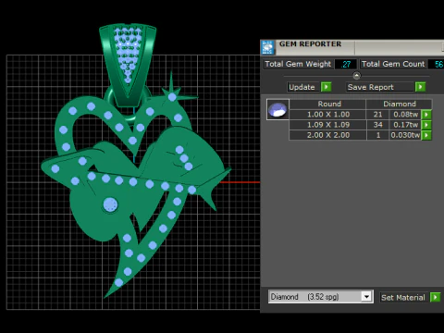Click the green arrow next to Set Material
The image size is (444, 333).
click(x=435, y=297)
